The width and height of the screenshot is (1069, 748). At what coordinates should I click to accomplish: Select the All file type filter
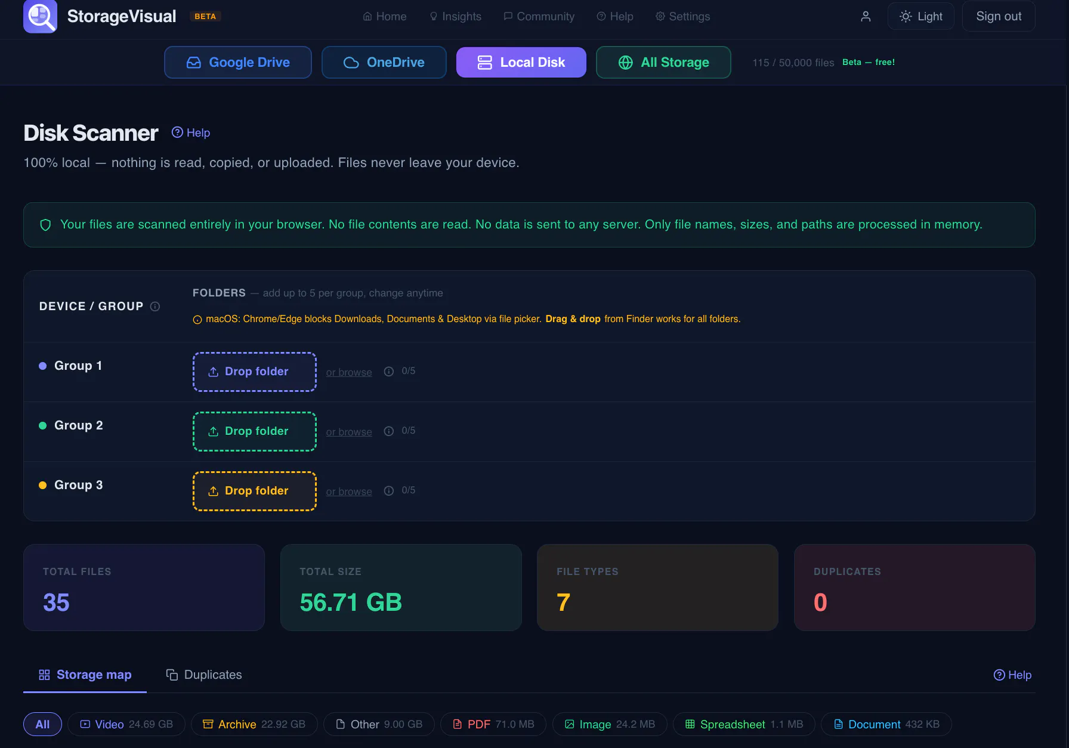point(42,724)
